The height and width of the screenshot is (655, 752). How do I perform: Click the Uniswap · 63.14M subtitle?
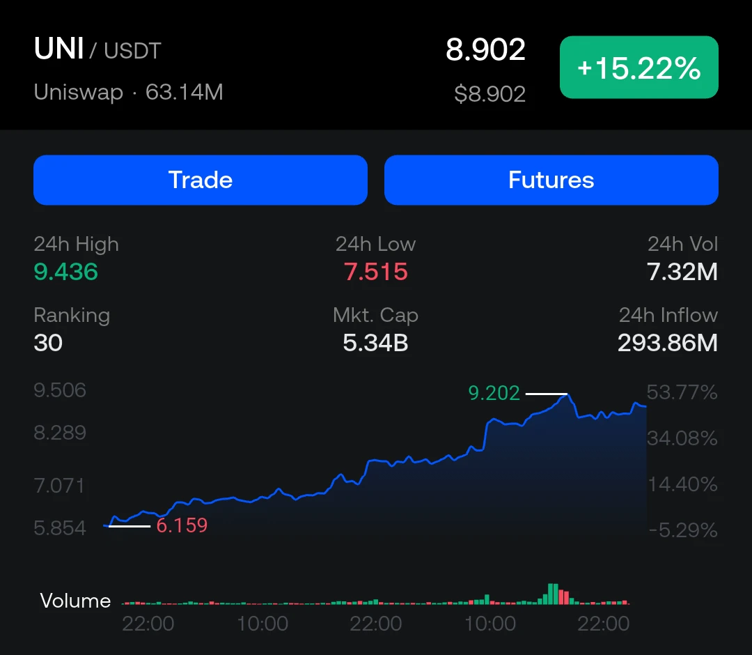click(129, 92)
